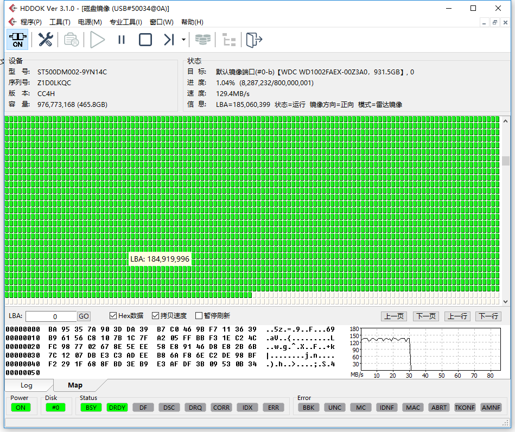The image size is (515, 432).
Task: Click the exit door icon in toolbar
Action: click(254, 40)
